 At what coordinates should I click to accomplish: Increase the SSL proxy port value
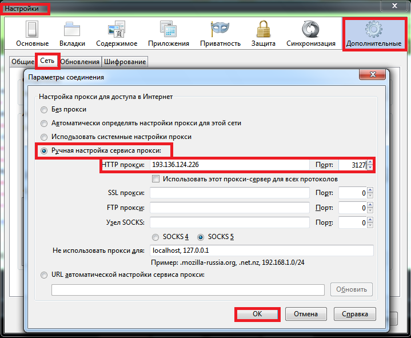coord(370,190)
